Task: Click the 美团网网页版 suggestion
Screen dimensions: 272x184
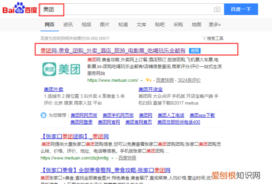Action: (84, 115)
